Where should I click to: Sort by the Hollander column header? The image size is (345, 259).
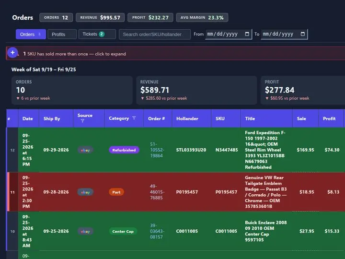191,118
